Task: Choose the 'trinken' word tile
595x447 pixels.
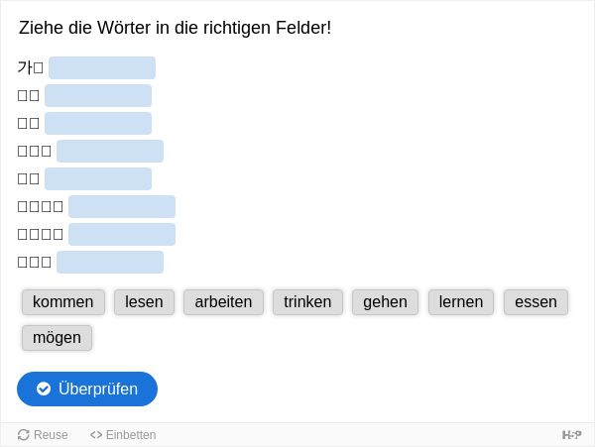Action: pyautogui.click(x=307, y=302)
